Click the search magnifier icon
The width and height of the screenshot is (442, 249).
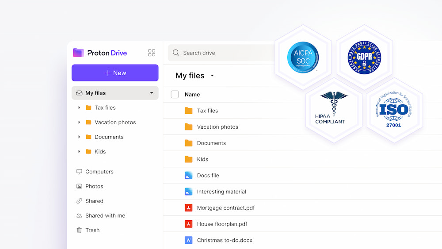click(176, 53)
